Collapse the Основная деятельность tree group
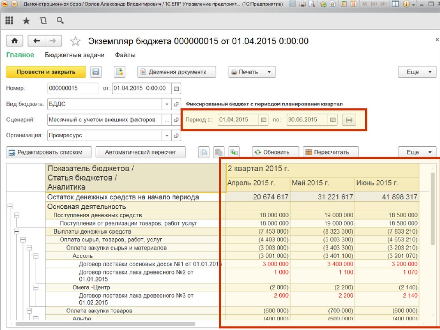The width and height of the screenshot is (440, 330). 10,207
